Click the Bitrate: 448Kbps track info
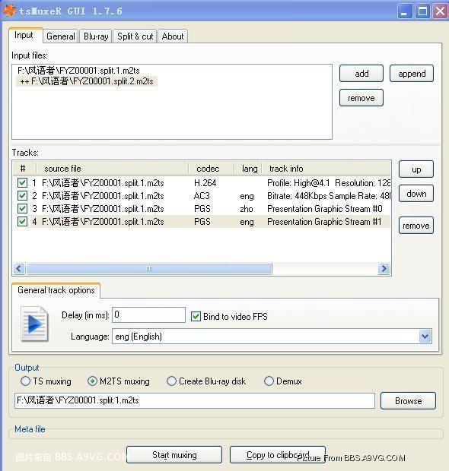This screenshot has width=449, height=471. [329, 195]
